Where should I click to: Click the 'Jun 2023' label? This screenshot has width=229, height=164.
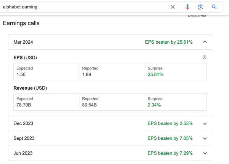coord(23,153)
